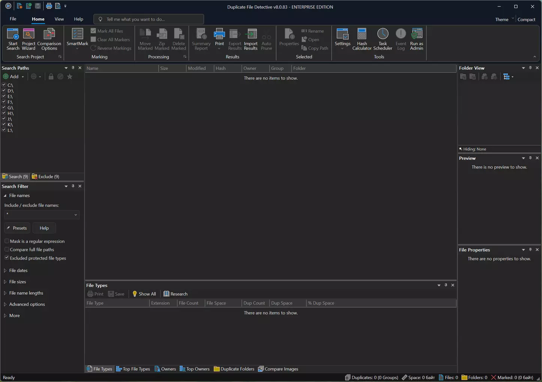
Task: Toggle the K:\ search path checkbox
Action: (x=4, y=124)
